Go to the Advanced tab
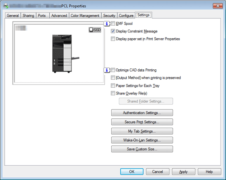Screen dimensions: 226x180 59,16
